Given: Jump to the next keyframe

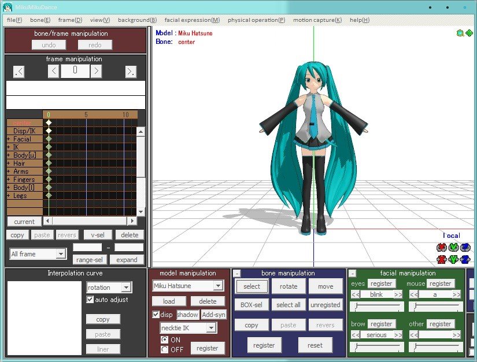Looking at the screenshot, I should point(131,72).
